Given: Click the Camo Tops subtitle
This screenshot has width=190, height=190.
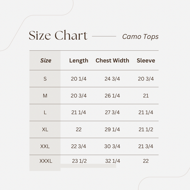Looking at the screenshot, I should tap(140, 36).
